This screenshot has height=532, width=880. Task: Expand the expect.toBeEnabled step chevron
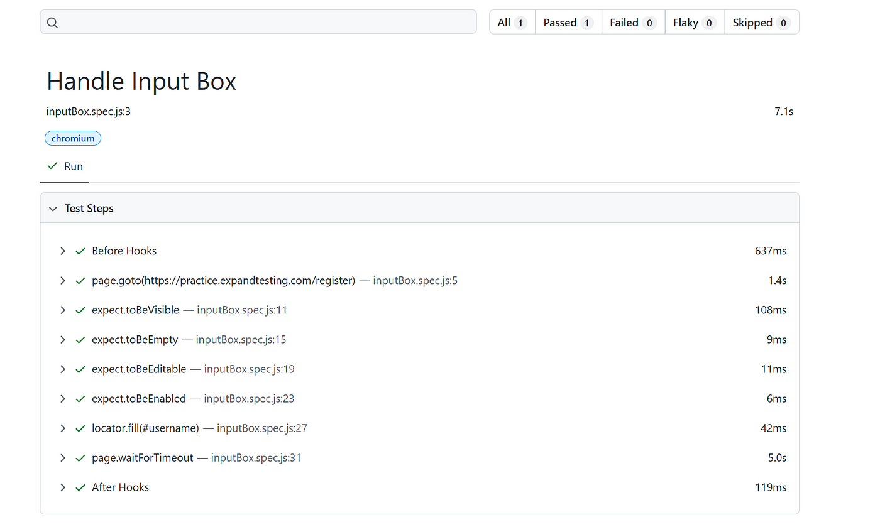pyautogui.click(x=62, y=399)
